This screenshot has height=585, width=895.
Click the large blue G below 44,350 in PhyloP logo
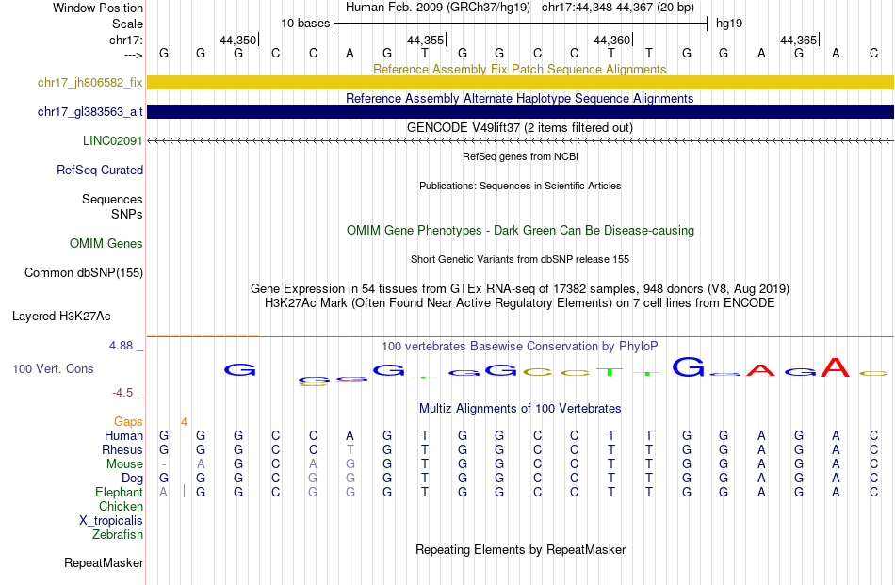pyautogui.click(x=239, y=370)
